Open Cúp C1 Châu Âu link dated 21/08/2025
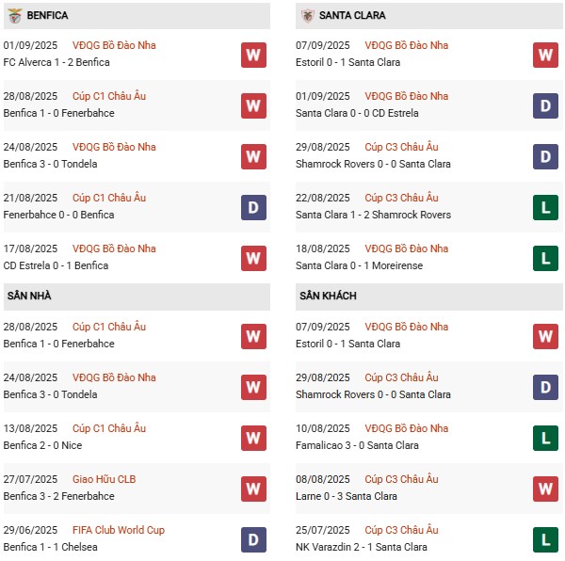 click(109, 198)
